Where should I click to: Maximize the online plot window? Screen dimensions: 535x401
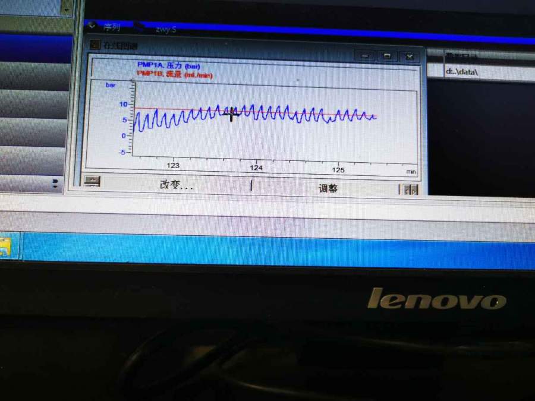387,56
